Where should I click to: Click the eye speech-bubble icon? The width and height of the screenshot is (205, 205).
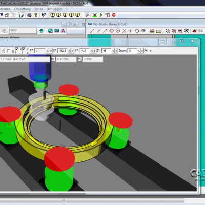pos(87,15)
